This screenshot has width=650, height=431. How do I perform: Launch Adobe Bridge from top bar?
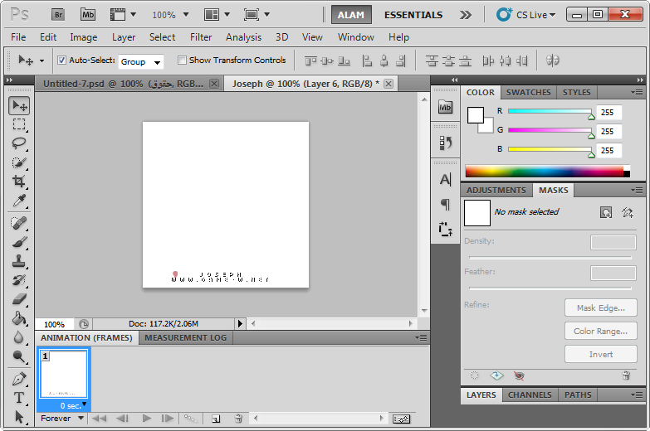click(58, 14)
